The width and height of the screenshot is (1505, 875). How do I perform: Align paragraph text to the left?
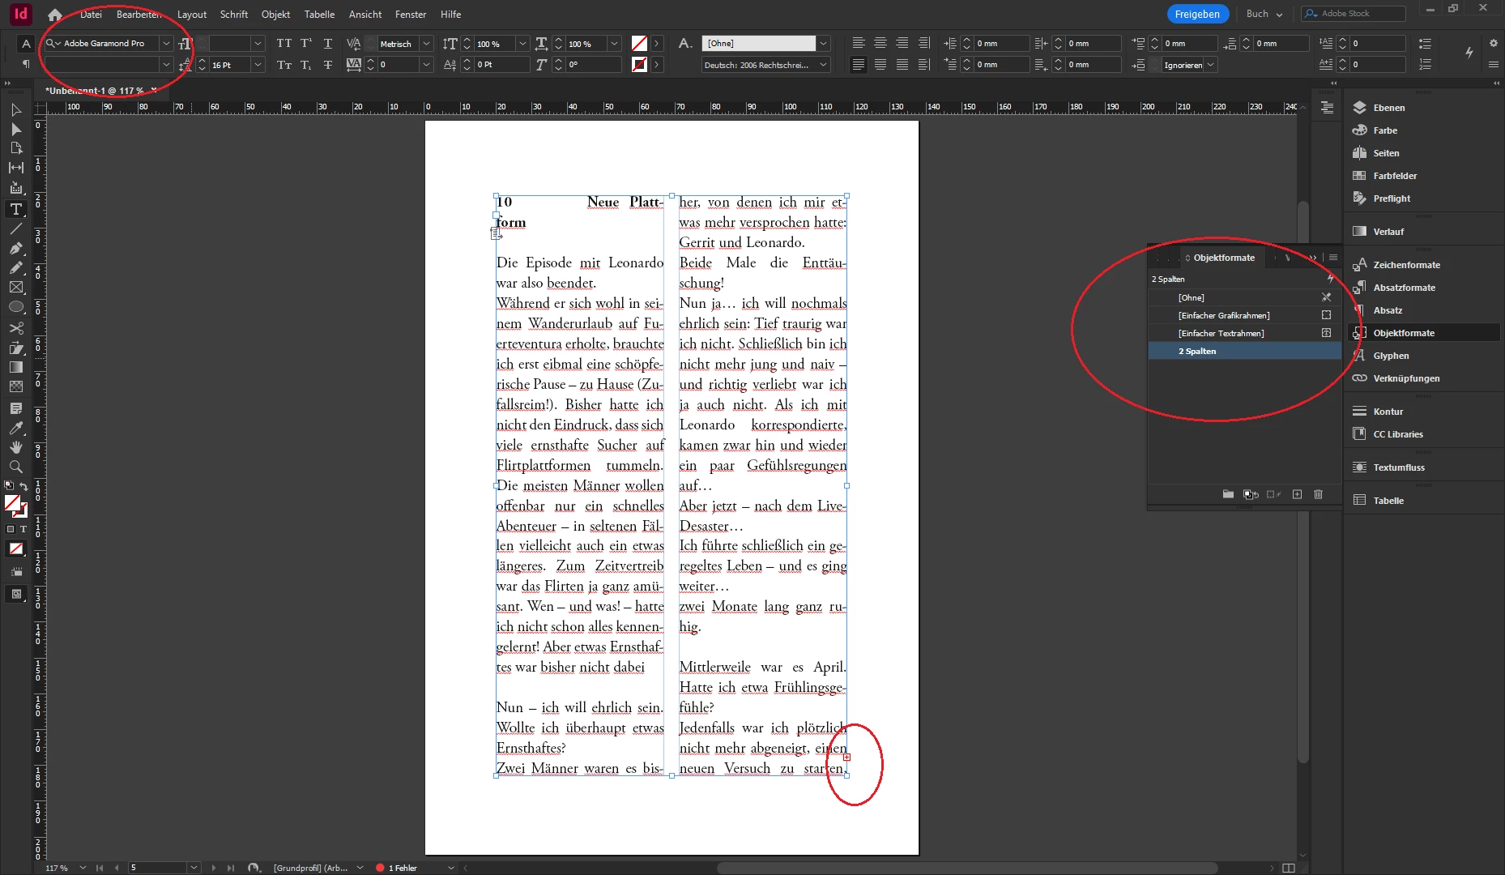click(x=859, y=44)
